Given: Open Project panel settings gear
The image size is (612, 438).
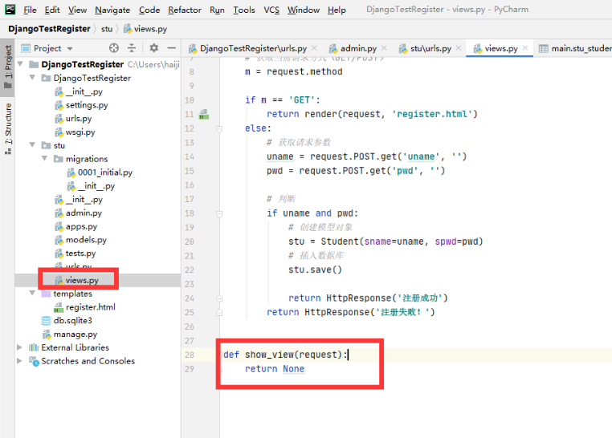Looking at the screenshot, I should point(154,48).
